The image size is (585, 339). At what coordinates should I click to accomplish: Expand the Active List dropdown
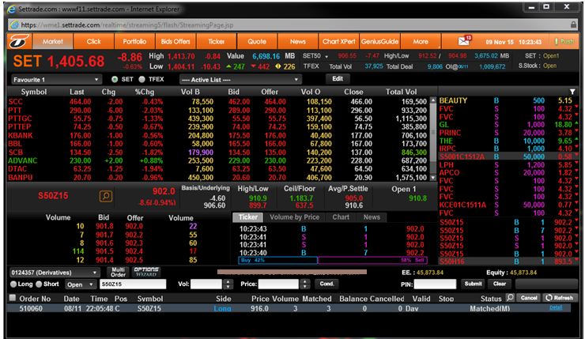240,80
